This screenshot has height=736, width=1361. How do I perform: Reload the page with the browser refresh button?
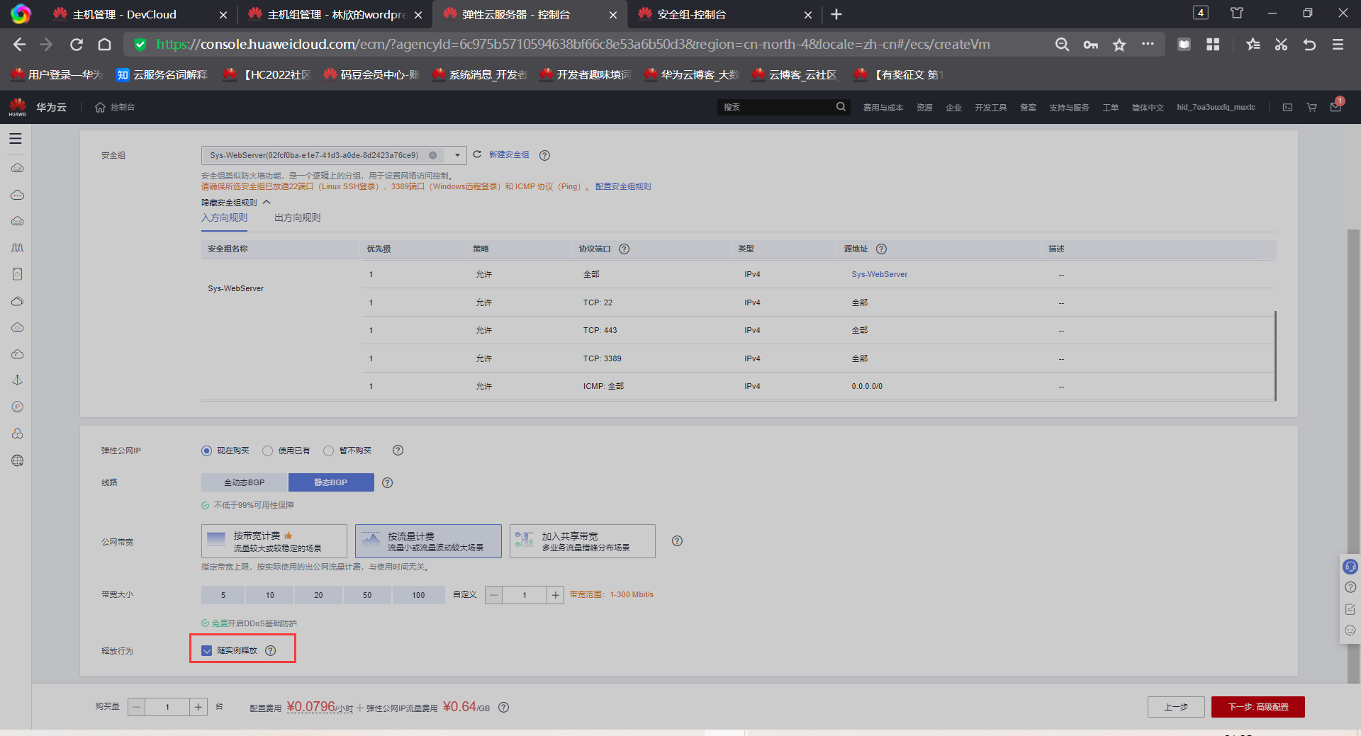[x=77, y=45]
